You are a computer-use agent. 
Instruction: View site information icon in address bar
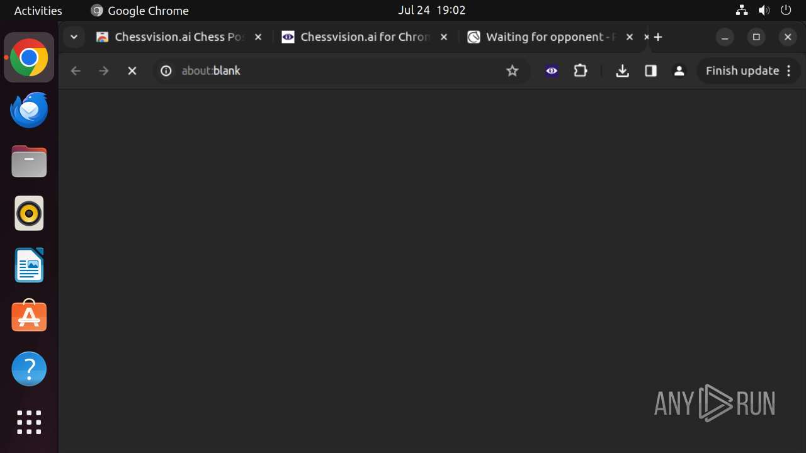click(x=166, y=71)
